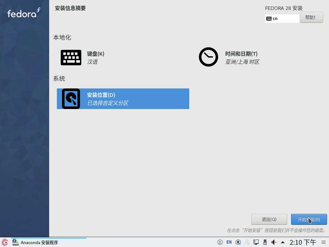Open the hamburger menu at the tray's right end
Viewport: 329px width, 247px height.
point(324,242)
